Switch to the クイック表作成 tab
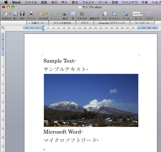161x152 pixels. click(x=62, y=23)
